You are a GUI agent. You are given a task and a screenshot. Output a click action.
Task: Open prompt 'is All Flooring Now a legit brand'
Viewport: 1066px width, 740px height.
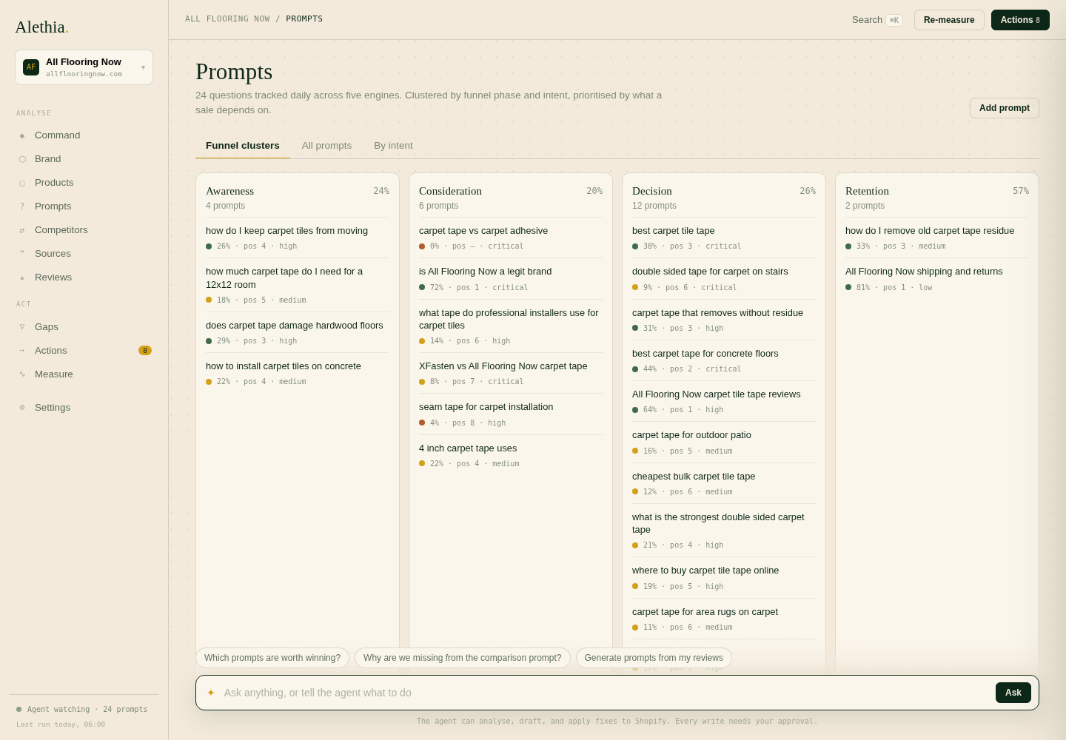click(x=511, y=279)
